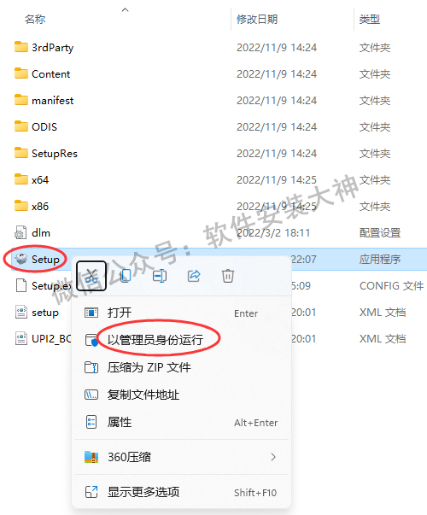Click 复制文件地址 menu entry
Screen dimensions: 427x515
pyautogui.click(x=143, y=395)
